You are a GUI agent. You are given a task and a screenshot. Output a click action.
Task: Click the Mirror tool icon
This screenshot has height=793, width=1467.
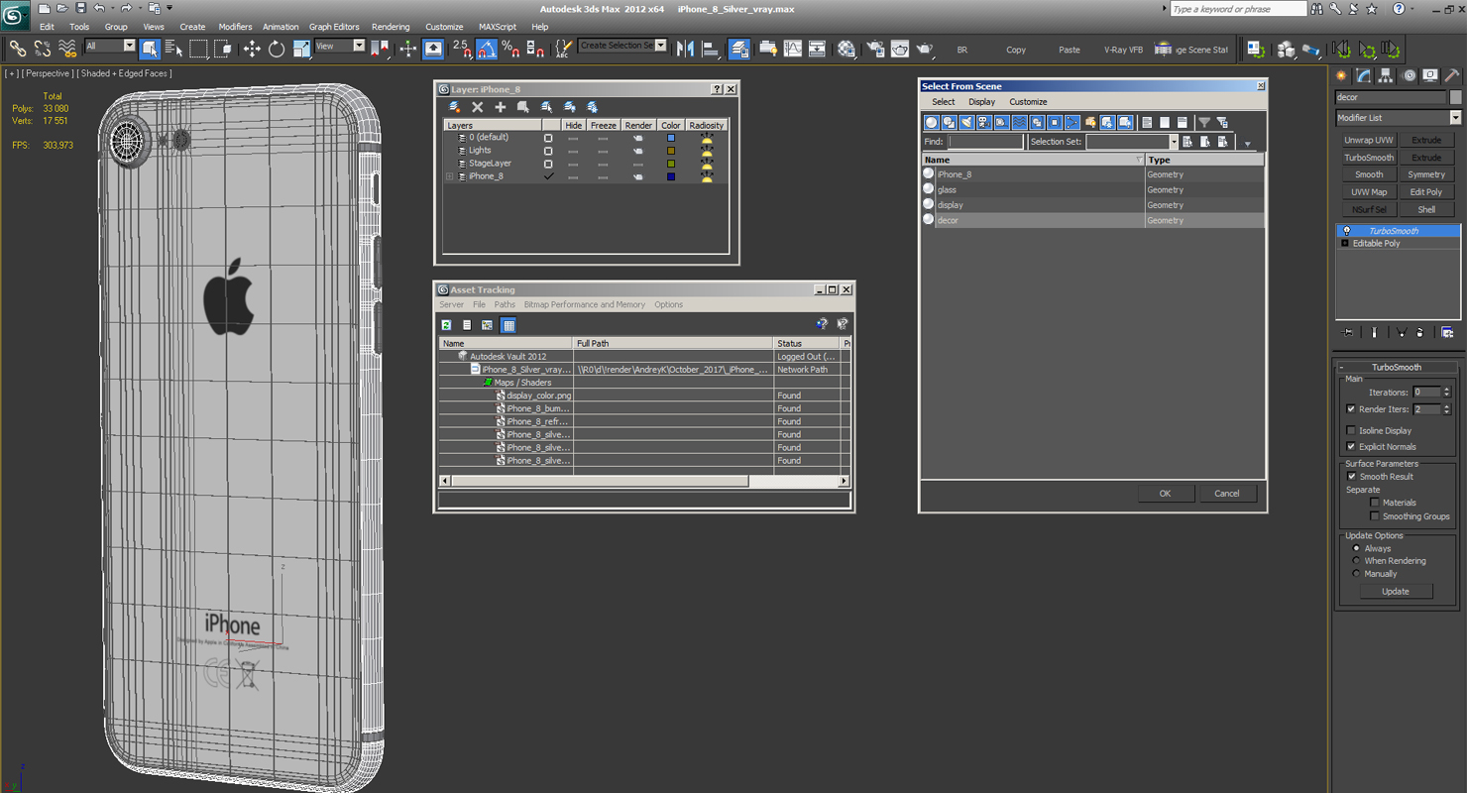tap(685, 48)
